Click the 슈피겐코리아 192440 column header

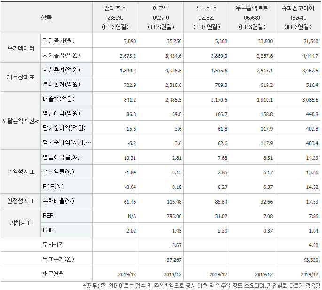[x=298, y=17]
